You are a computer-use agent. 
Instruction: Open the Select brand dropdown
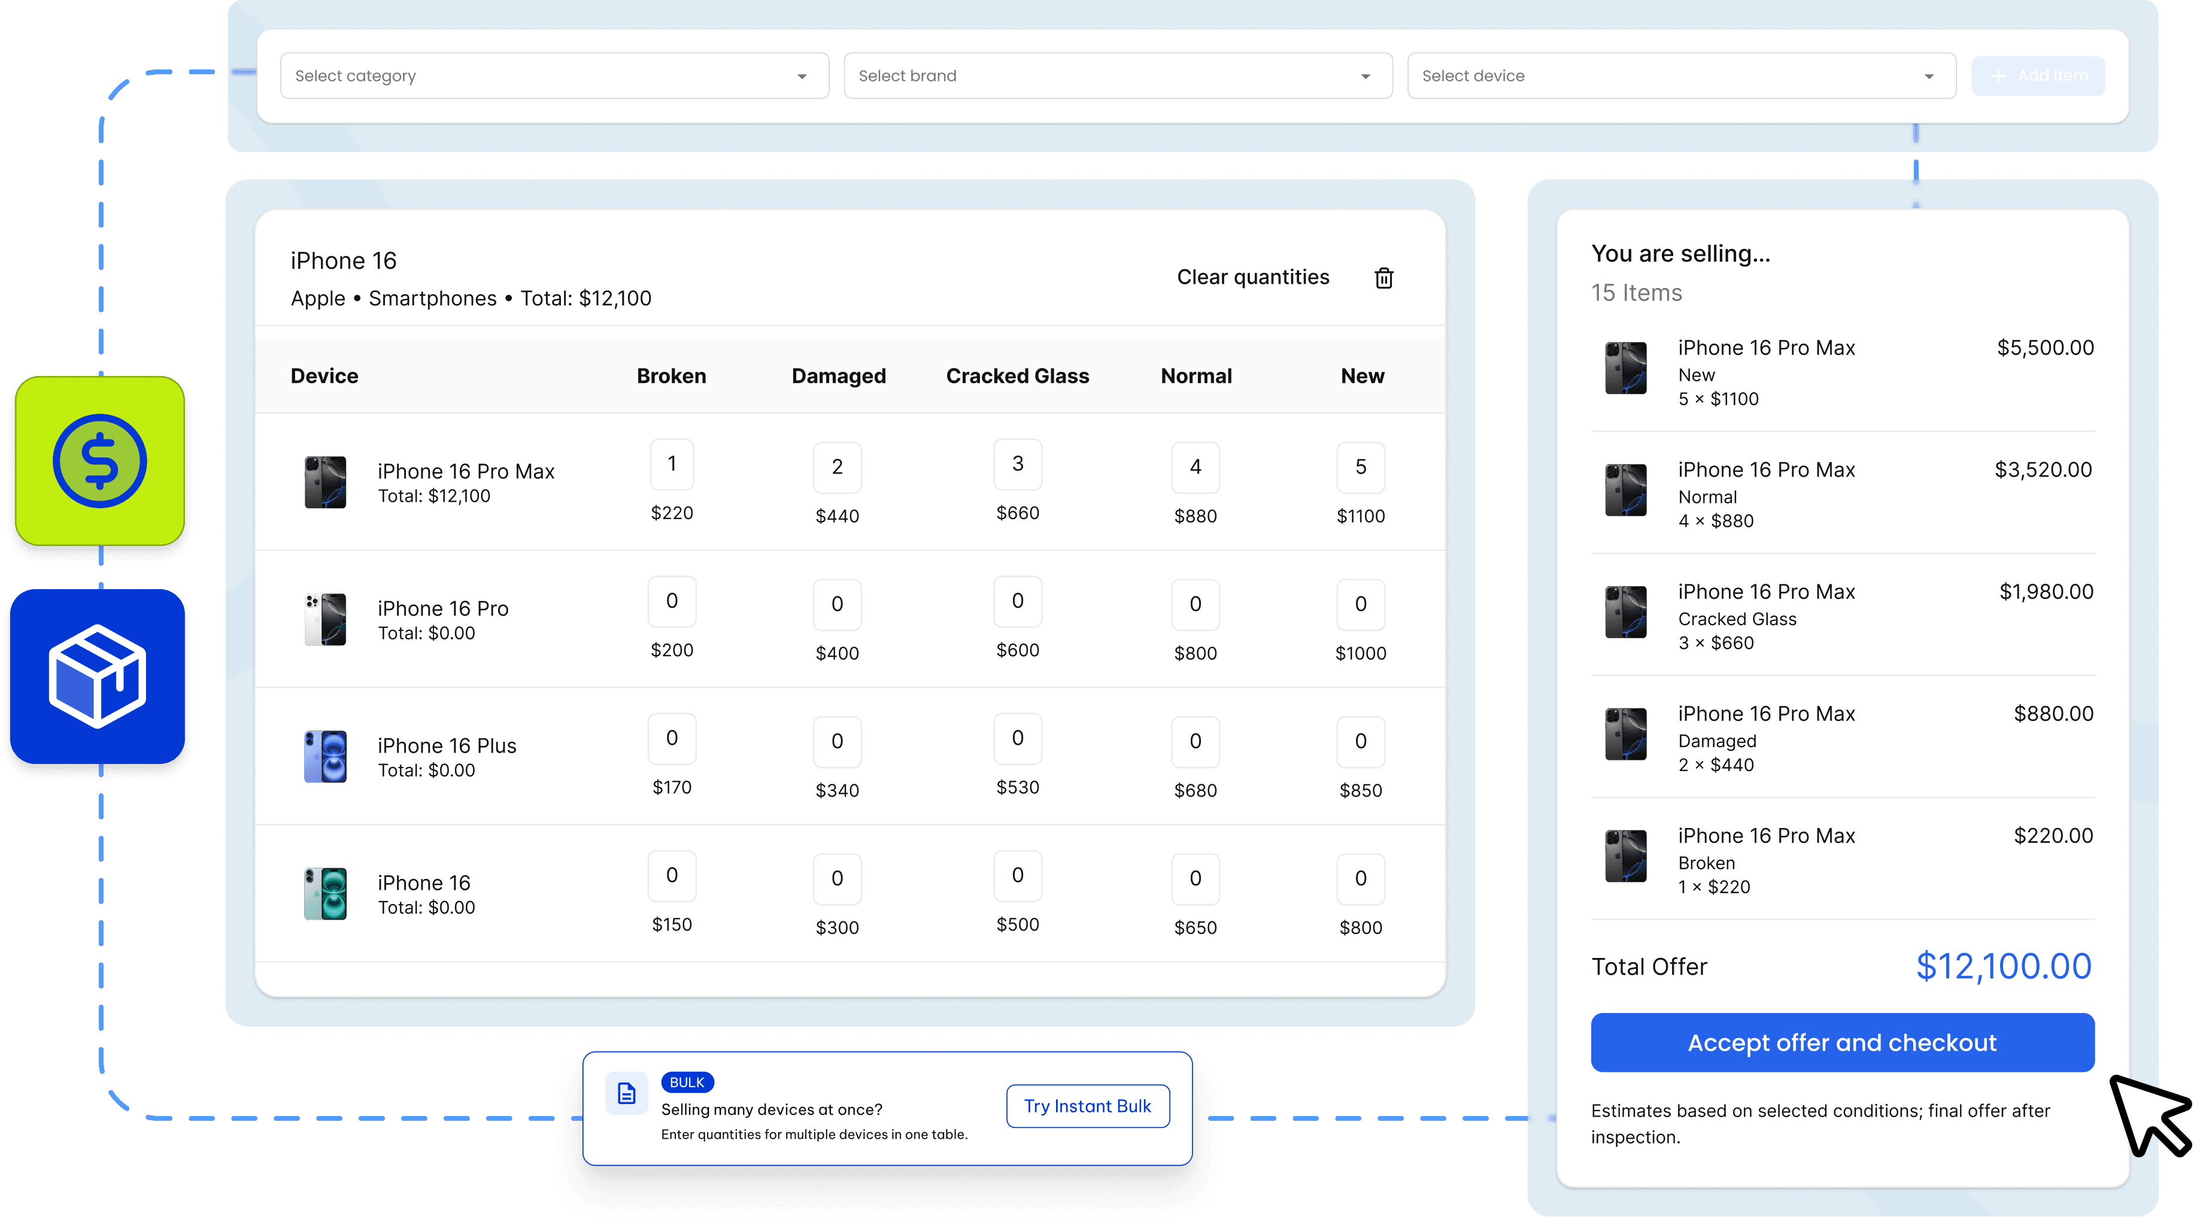coord(1116,75)
